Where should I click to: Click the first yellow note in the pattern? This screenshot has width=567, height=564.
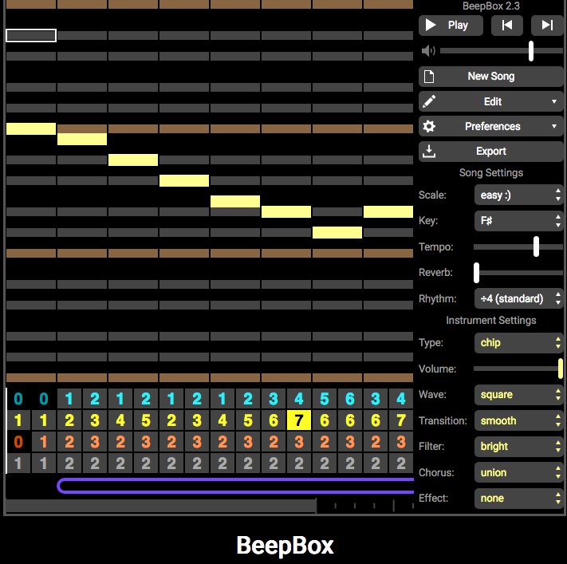tap(31, 128)
